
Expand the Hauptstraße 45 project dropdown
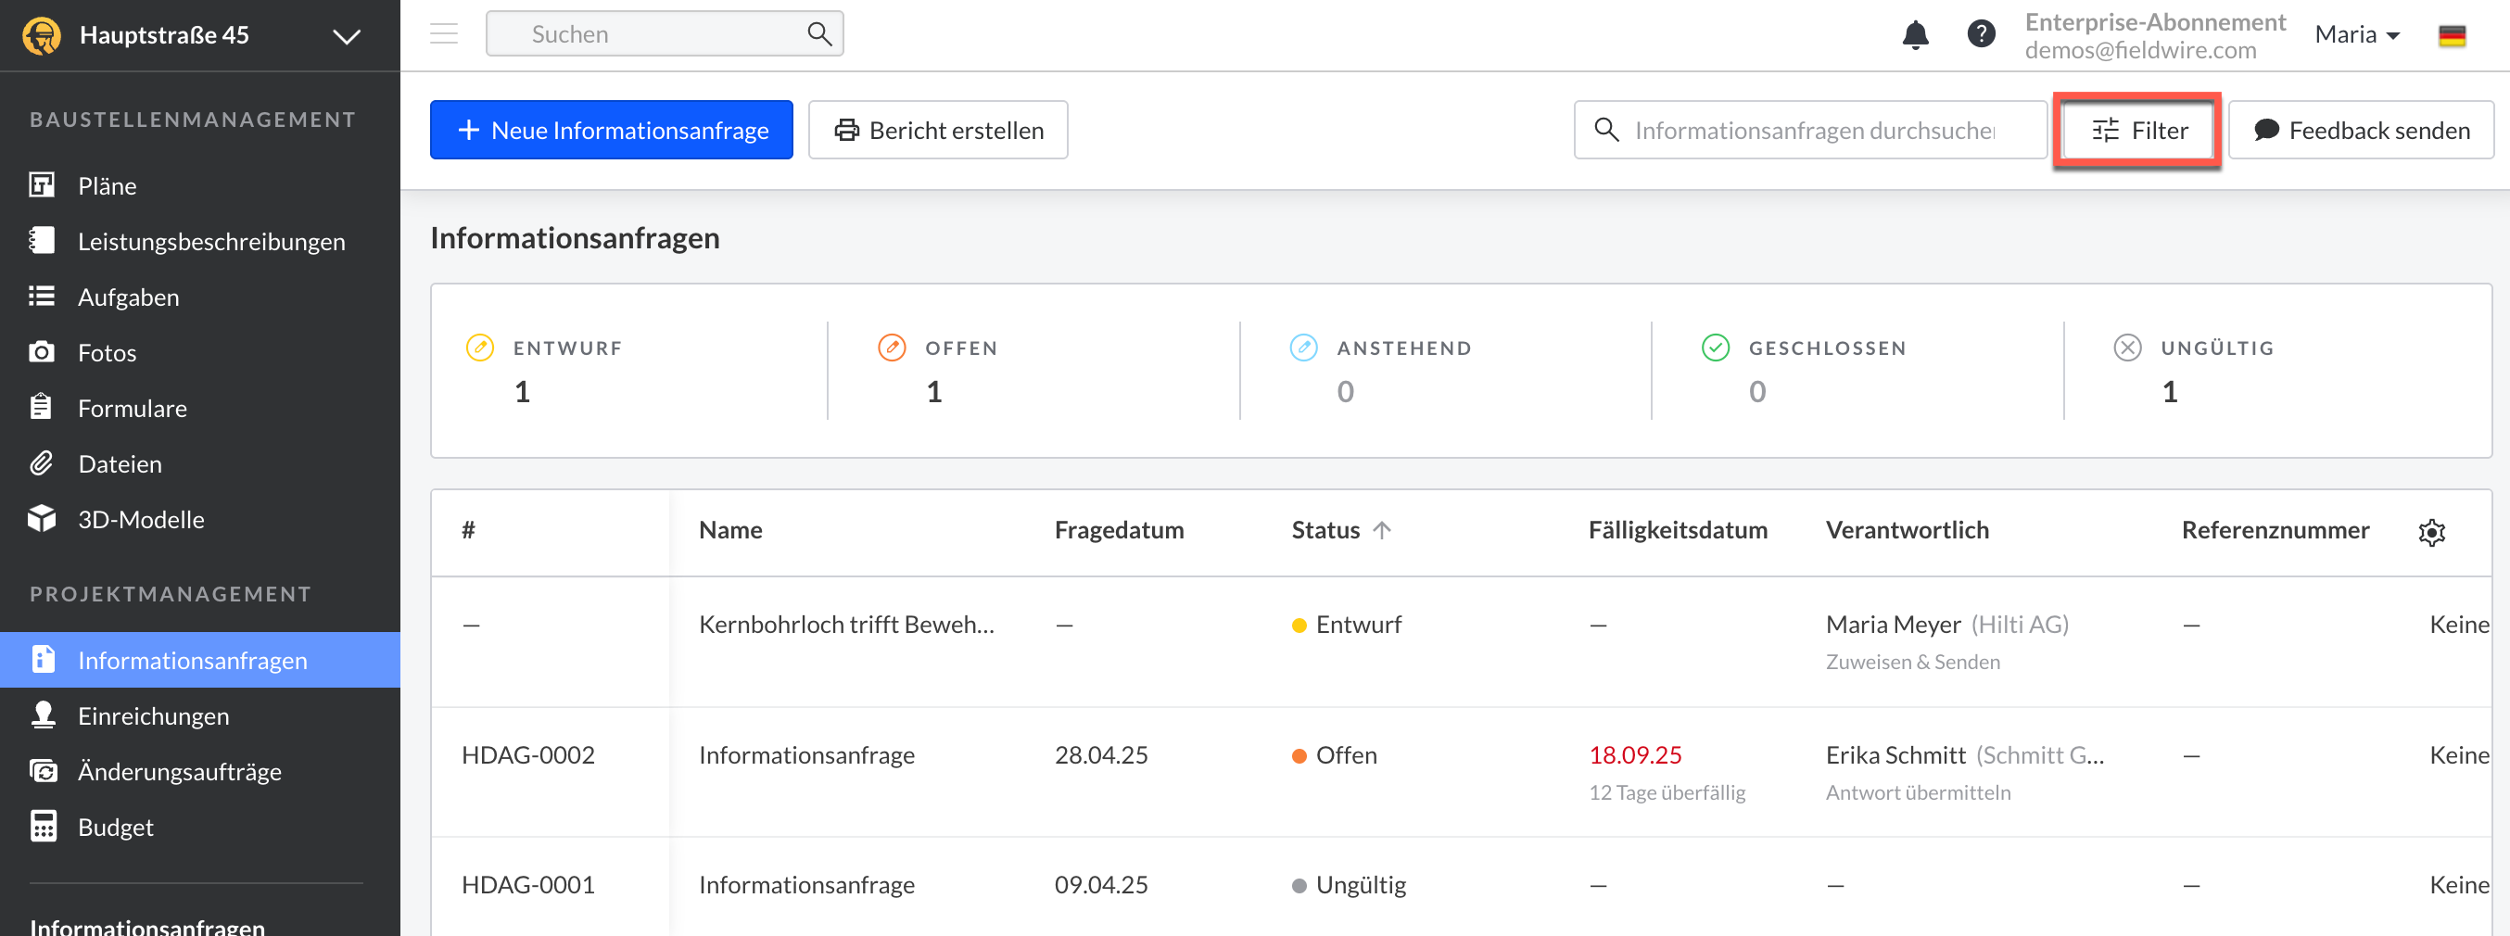(346, 37)
